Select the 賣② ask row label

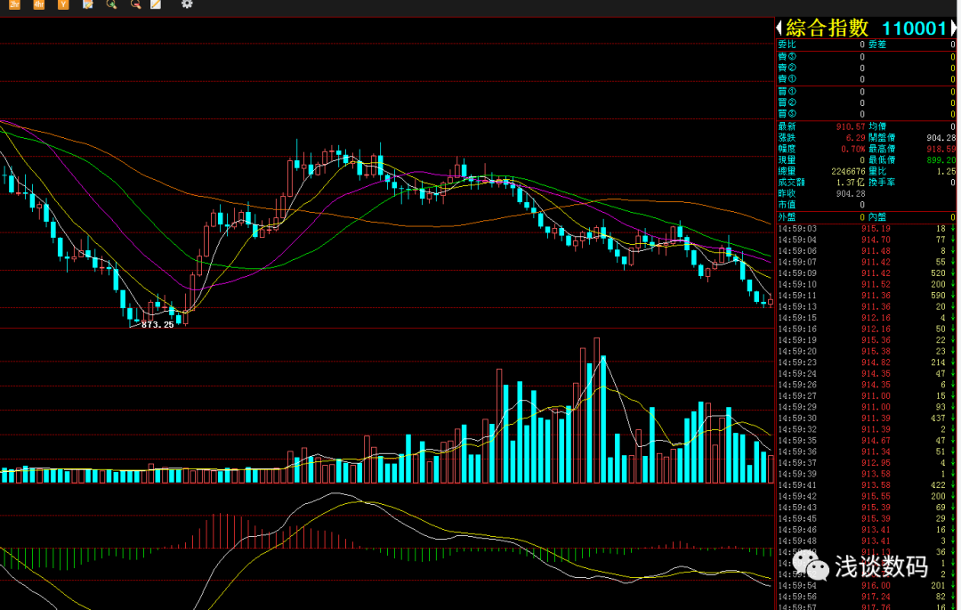pyautogui.click(x=787, y=68)
